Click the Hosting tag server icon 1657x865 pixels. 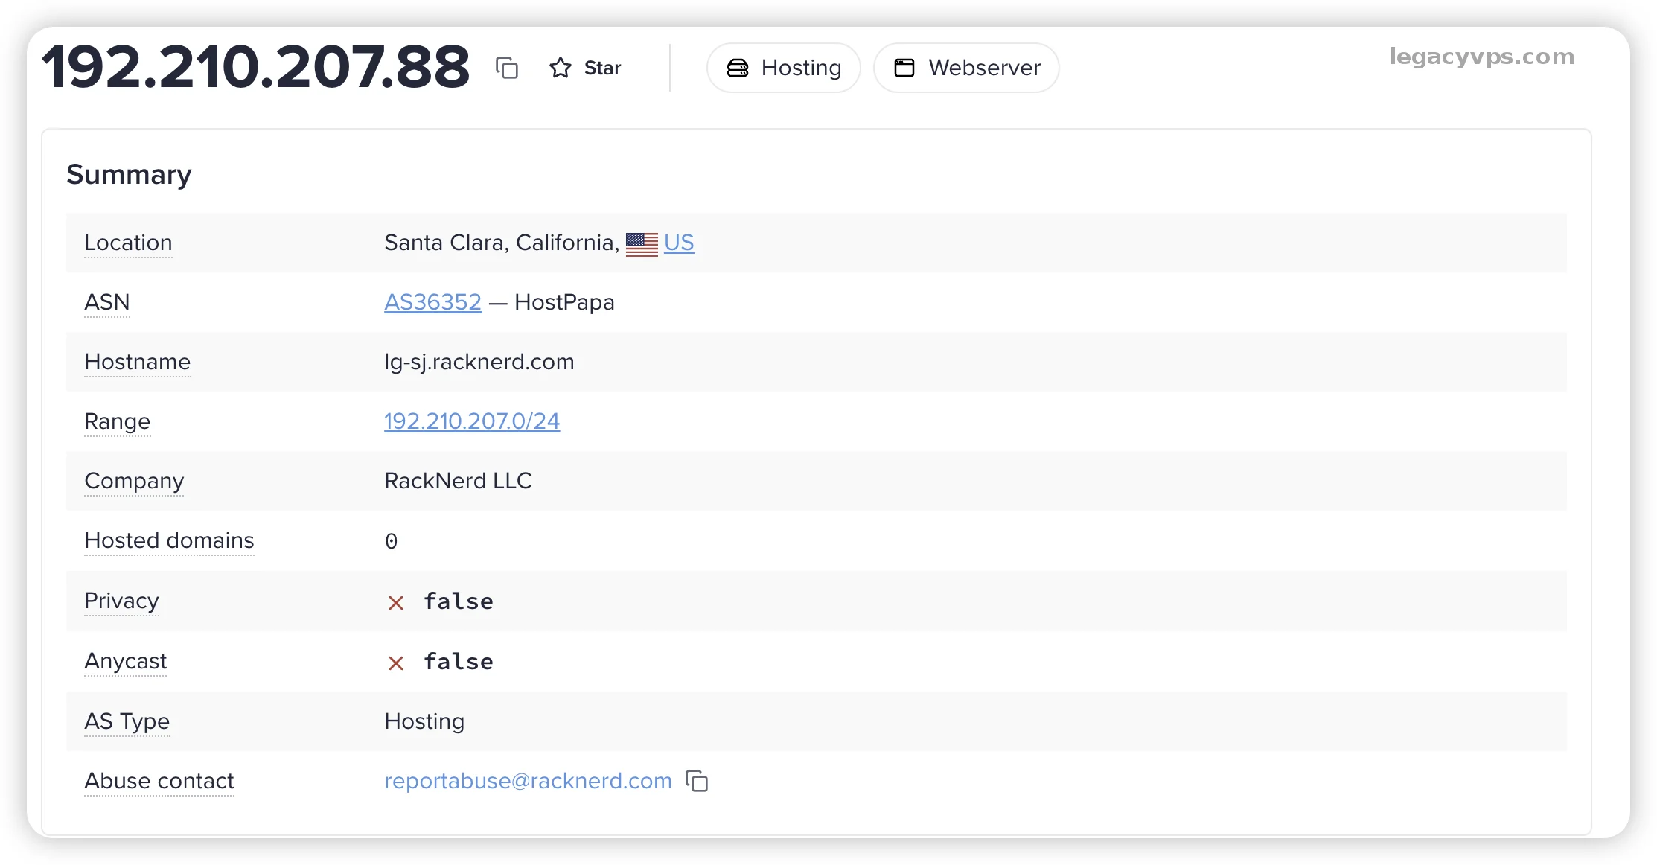737,68
